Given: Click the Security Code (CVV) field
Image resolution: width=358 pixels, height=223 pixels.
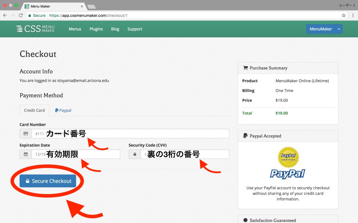Looking at the screenshot, I should click(x=185, y=154).
